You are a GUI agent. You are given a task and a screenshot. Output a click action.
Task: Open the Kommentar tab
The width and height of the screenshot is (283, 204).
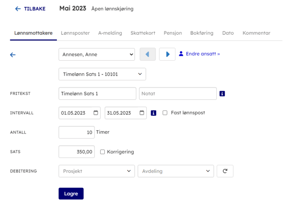pos(256,33)
